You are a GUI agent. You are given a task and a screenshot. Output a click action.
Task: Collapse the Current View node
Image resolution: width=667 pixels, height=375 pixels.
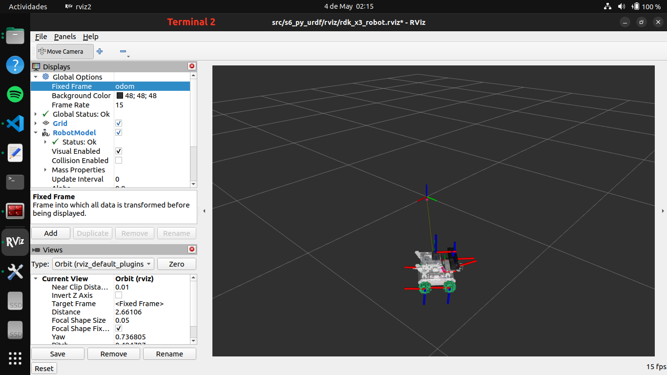[x=36, y=278]
